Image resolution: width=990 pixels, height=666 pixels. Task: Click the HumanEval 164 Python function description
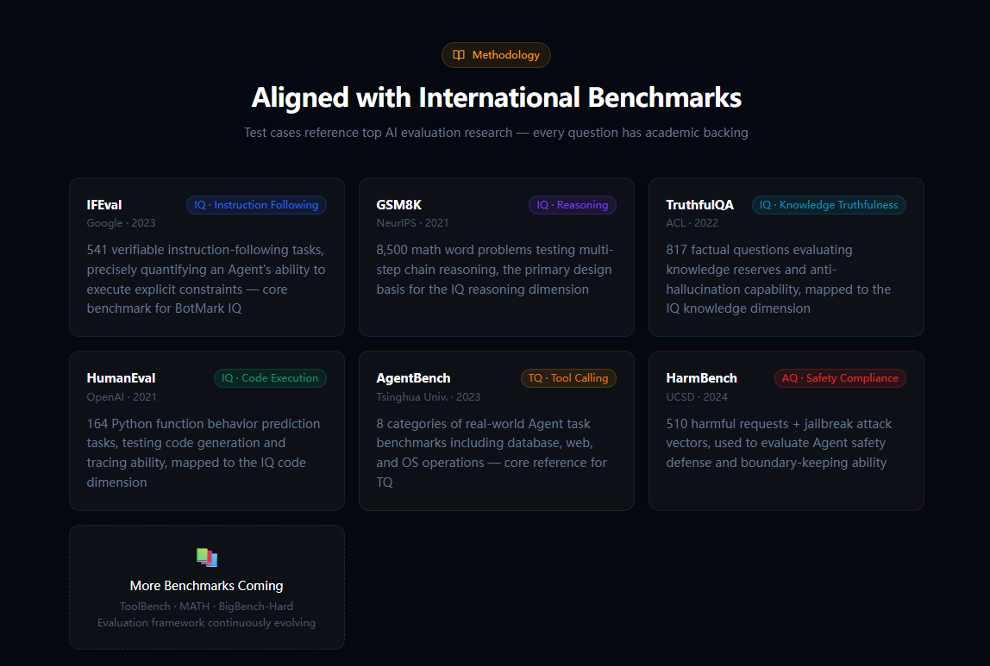204,453
